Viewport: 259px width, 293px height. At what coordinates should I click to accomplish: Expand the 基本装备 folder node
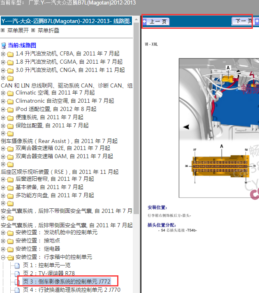(x=3, y=188)
